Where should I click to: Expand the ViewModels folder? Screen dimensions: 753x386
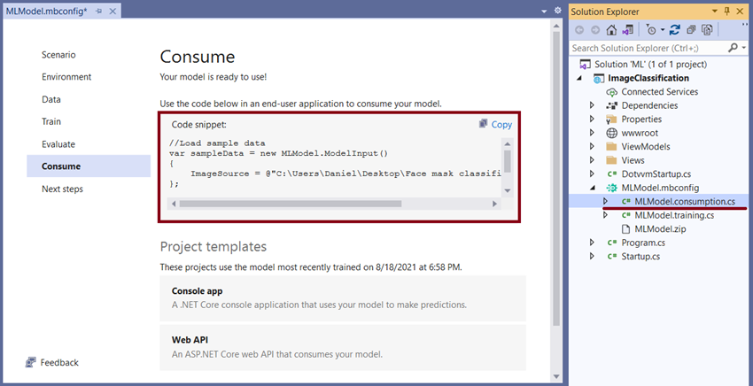coord(592,146)
